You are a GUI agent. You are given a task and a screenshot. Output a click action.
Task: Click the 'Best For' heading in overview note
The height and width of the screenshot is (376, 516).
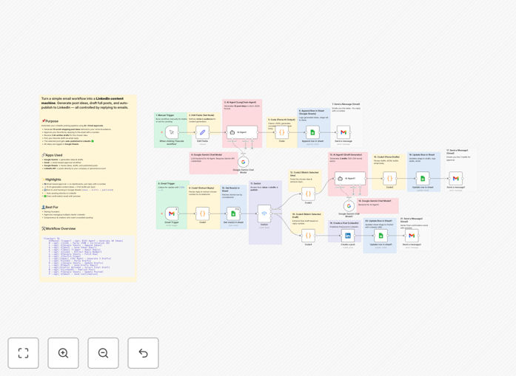50,208
